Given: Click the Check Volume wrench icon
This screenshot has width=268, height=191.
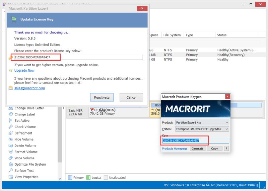Looking at the screenshot, I should tap(11, 127).
